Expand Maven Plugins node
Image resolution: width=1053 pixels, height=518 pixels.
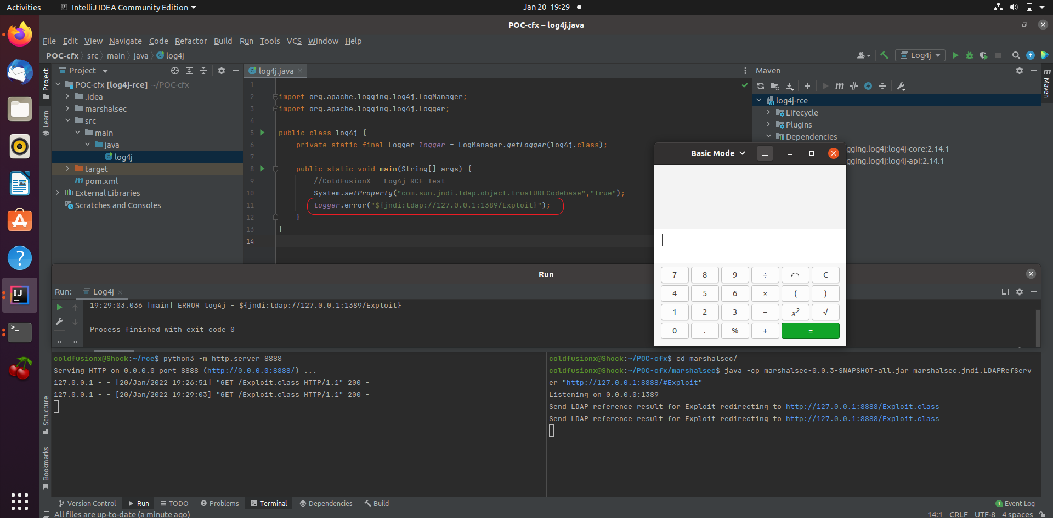point(768,124)
